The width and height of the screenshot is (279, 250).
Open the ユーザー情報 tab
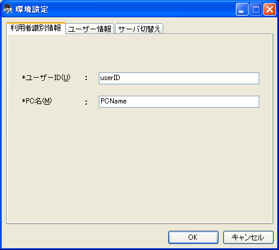coord(90,29)
